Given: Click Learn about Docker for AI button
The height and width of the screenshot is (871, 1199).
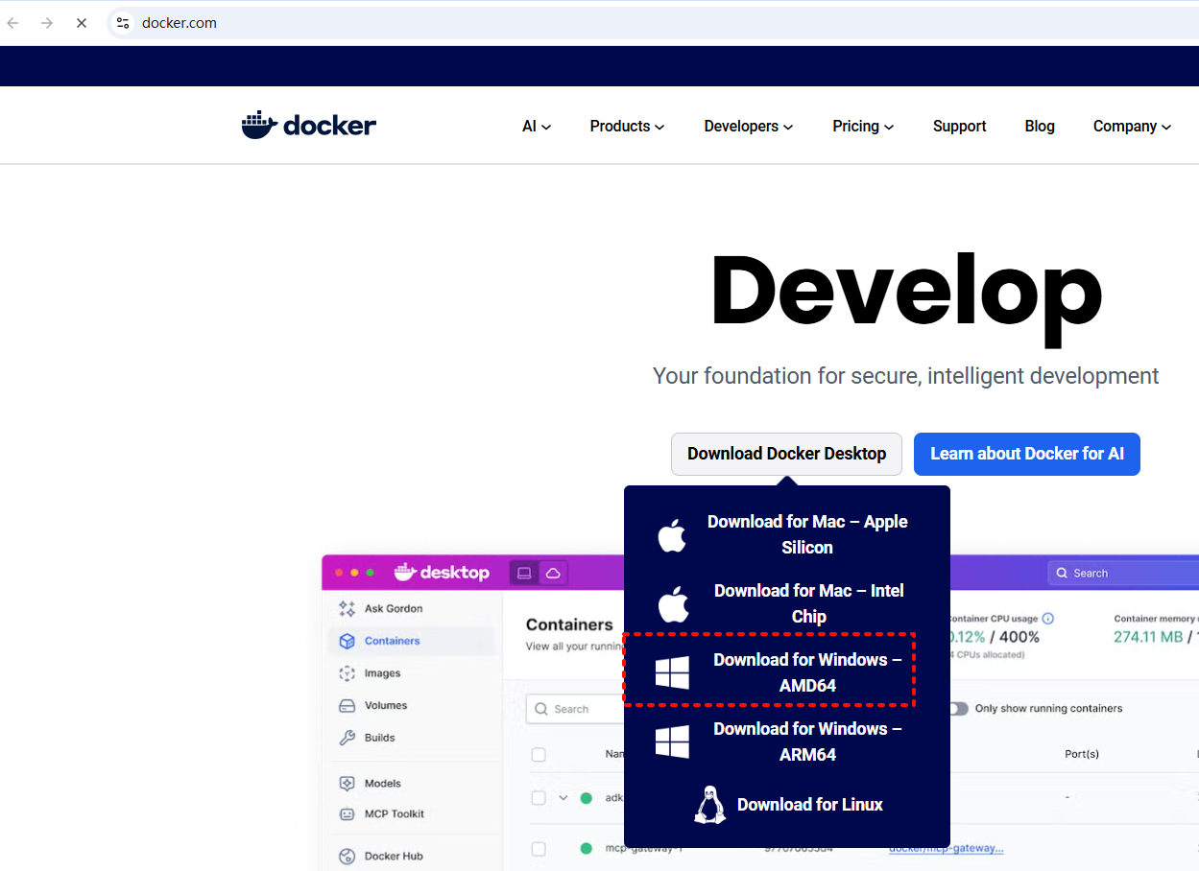Looking at the screenshot, I should pyautogui.click(x=1026, y=454).
